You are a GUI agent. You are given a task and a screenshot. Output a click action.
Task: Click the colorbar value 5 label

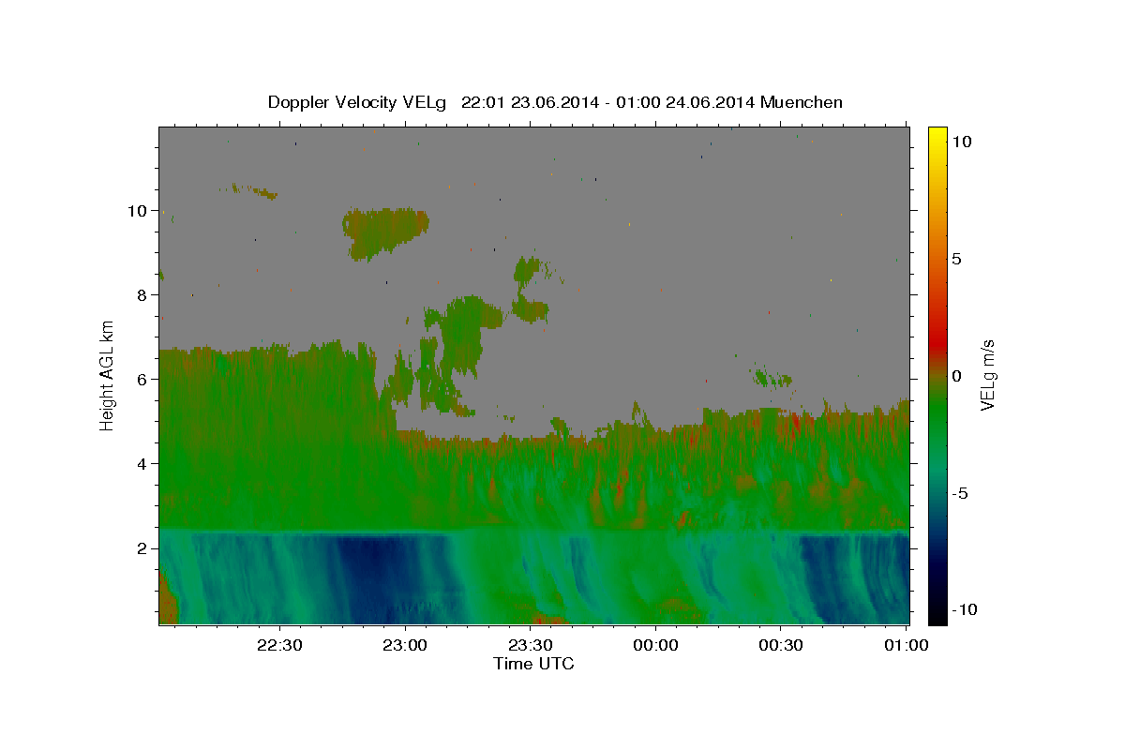tap(956, 259)
